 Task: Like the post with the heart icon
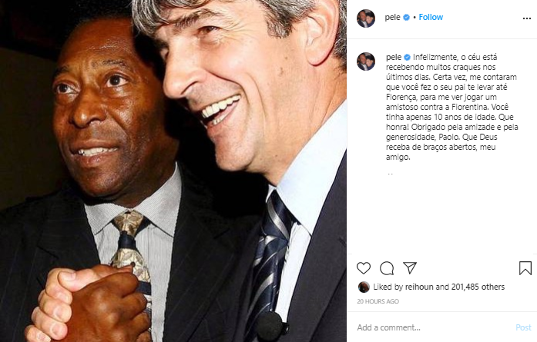tap(364, 268)
